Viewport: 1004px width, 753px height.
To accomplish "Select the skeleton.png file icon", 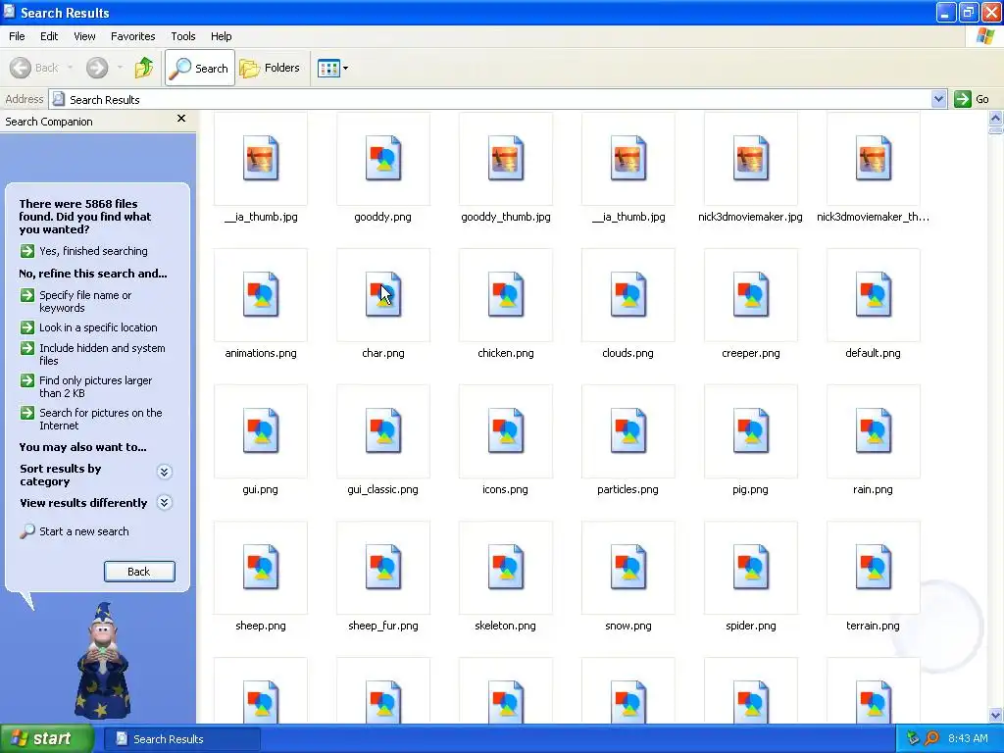I will 506,568.
